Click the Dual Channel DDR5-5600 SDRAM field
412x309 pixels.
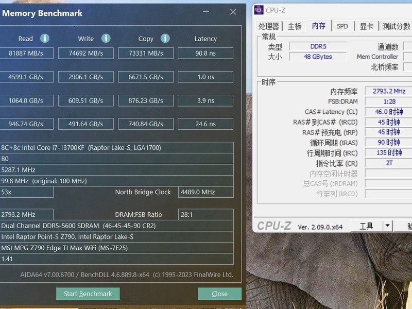point(117,226)
